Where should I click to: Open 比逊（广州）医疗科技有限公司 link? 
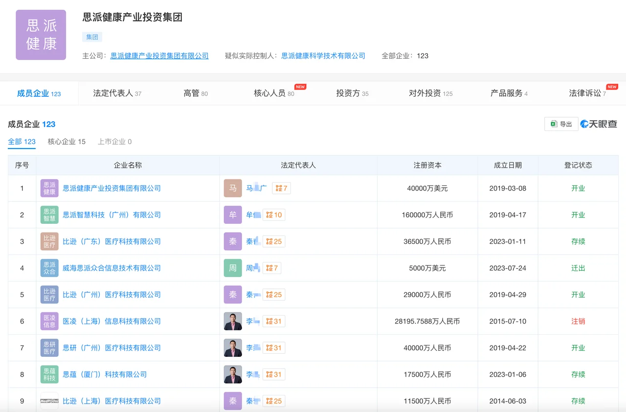112,295
